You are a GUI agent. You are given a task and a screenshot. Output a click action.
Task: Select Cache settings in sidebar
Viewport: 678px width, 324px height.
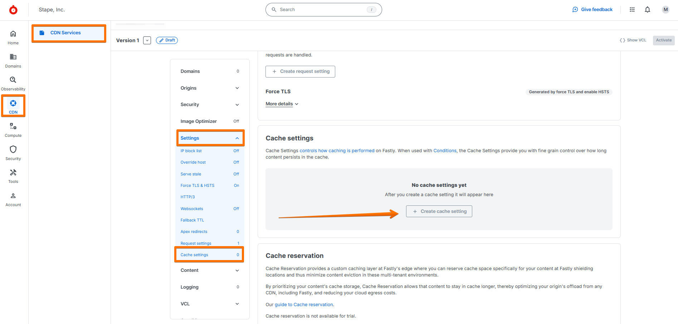[210, 255]
